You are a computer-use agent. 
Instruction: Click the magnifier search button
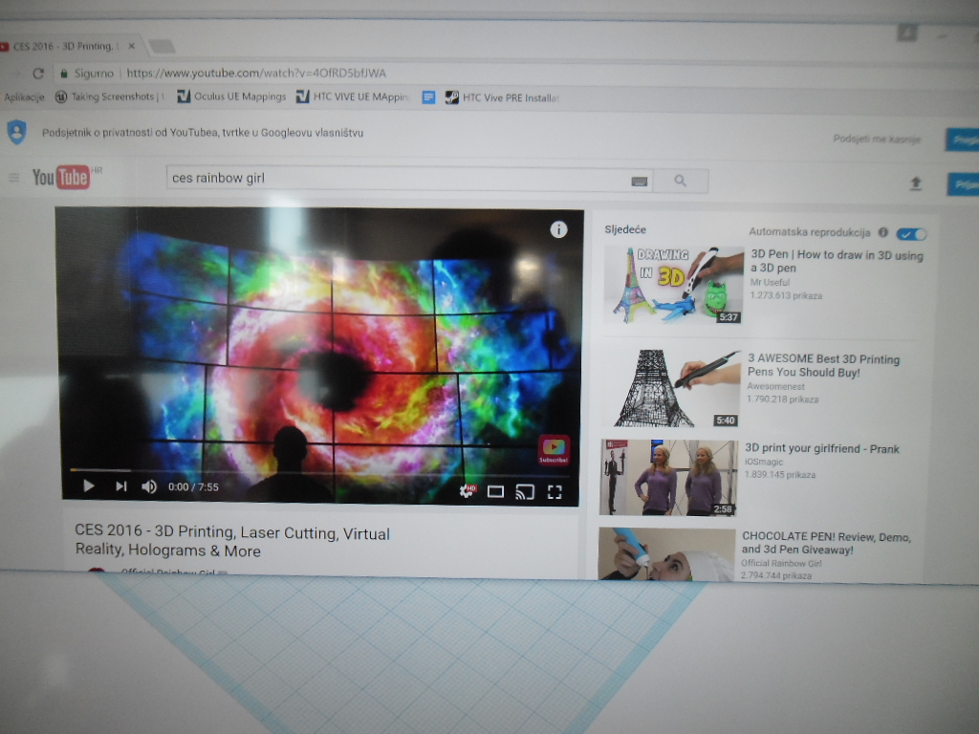pos(681,181)
